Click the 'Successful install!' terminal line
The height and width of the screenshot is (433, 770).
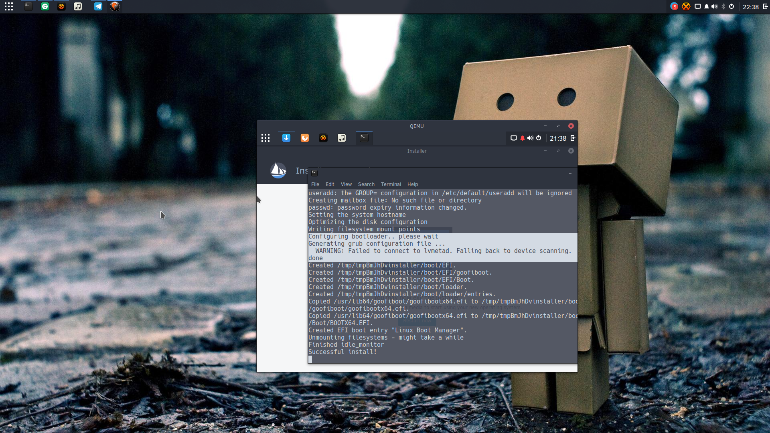pyautogui.click(x=342, y=352)
